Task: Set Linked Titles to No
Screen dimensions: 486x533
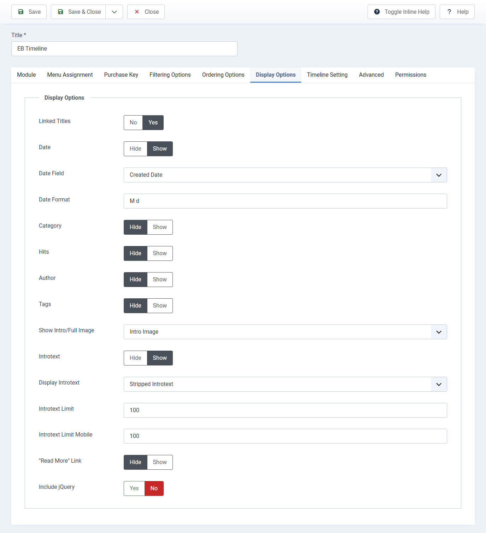Action: [133, 123]
